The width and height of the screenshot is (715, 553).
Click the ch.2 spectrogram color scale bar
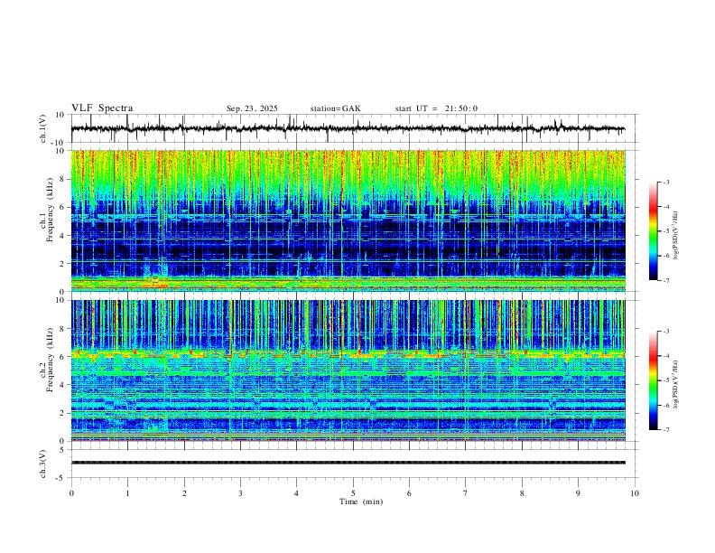653,380
